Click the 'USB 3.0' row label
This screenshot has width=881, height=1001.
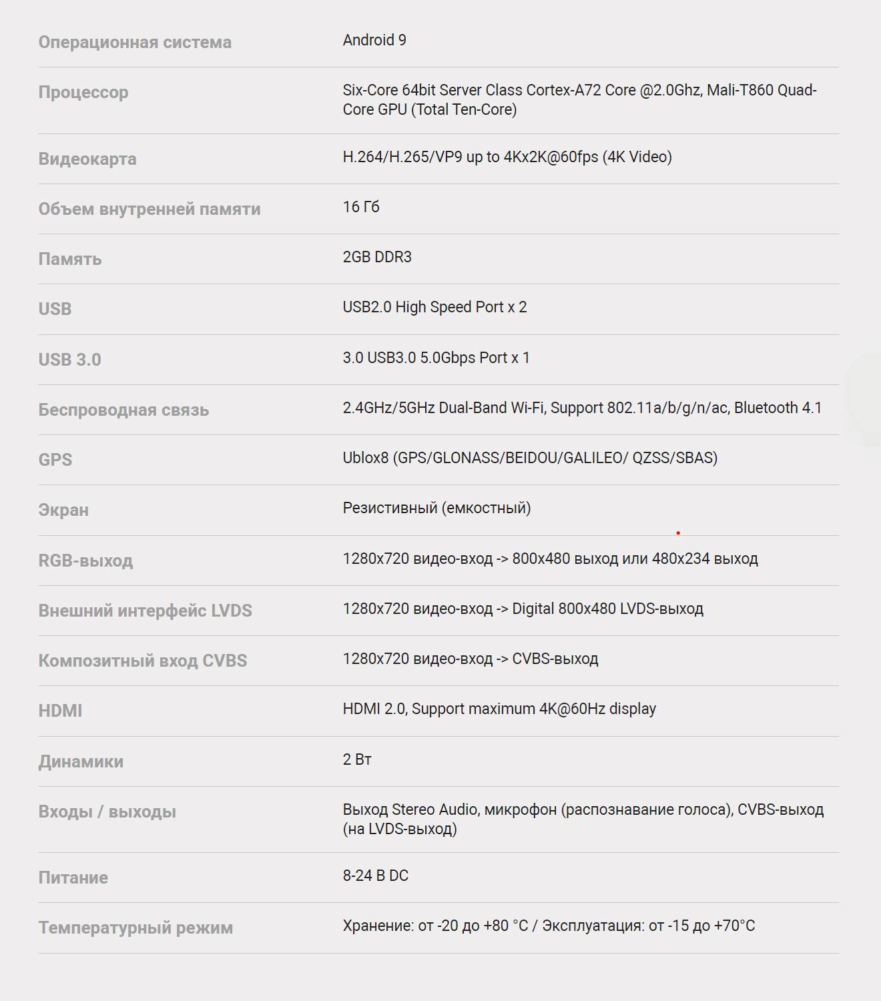point(69,360)
